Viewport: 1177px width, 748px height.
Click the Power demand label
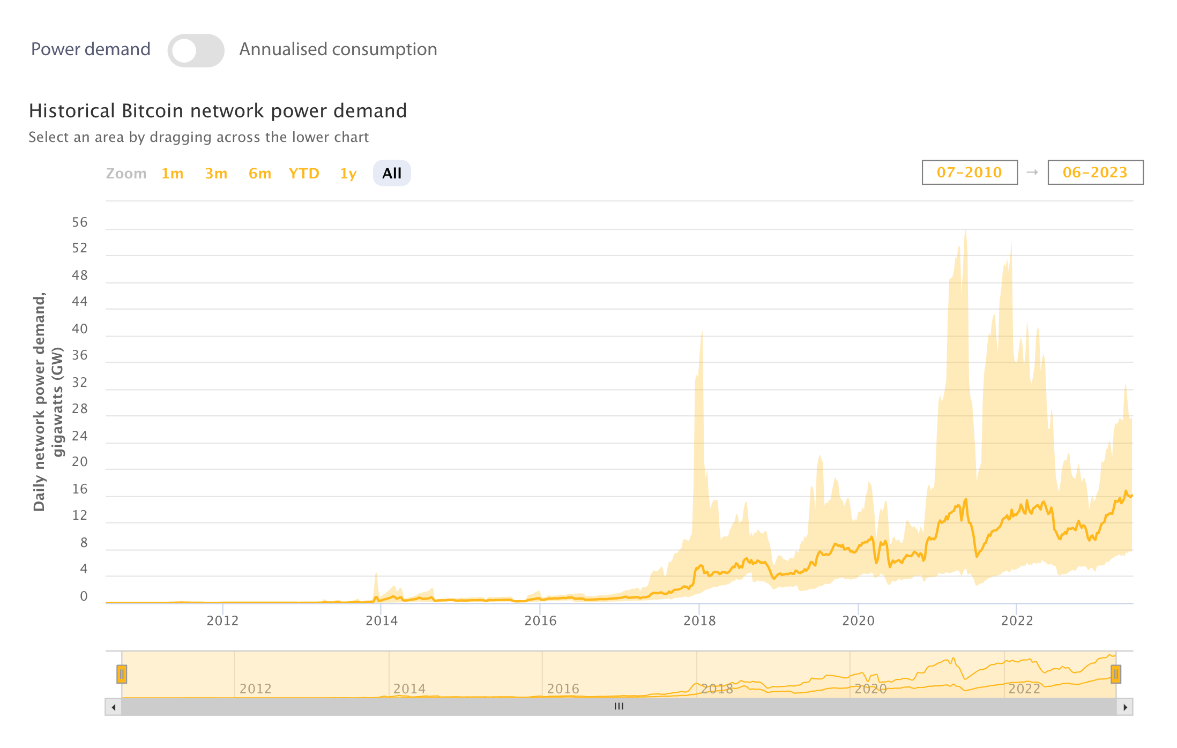pos(91,49)
